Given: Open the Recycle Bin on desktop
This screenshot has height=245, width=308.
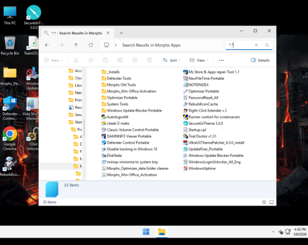Looking at the screenshot, I should [x=10, y=46].
